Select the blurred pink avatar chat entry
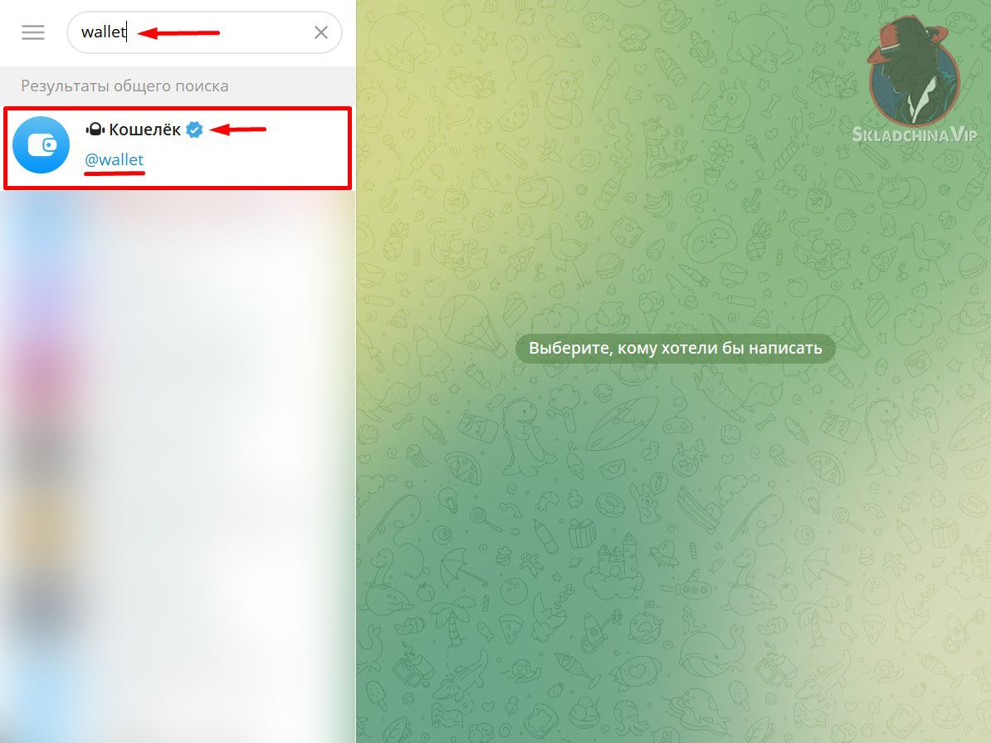 point(178,379)
